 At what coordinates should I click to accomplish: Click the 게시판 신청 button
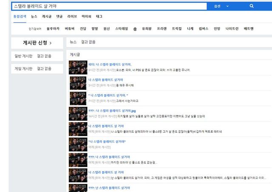(x=37, y=43)
